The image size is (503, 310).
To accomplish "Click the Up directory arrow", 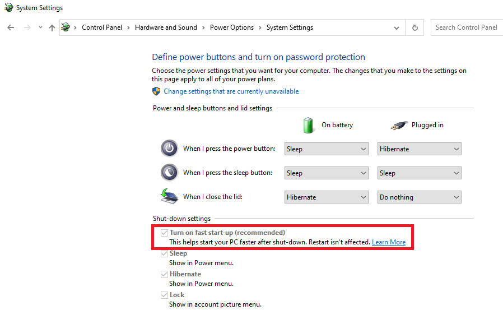I will point(52,27).
